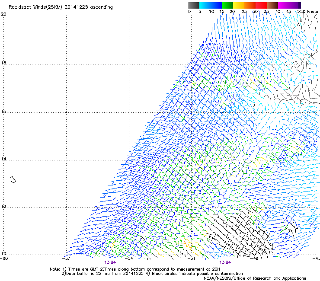The height and width of the screenshot is (281, 320).
Task: Click the latitude label '12'
Action: (x=3, y=207)
